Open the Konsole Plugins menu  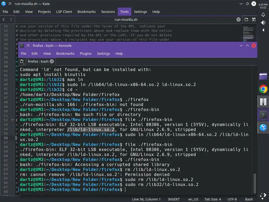pyautogui.click(x=86, y=53)
